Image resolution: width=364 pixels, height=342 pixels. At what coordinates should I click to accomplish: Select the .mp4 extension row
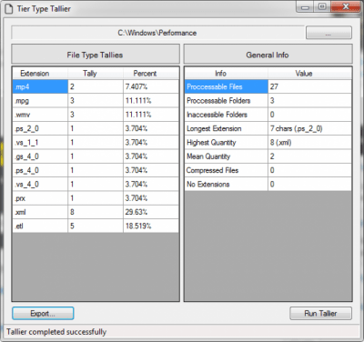coord(96,86)
